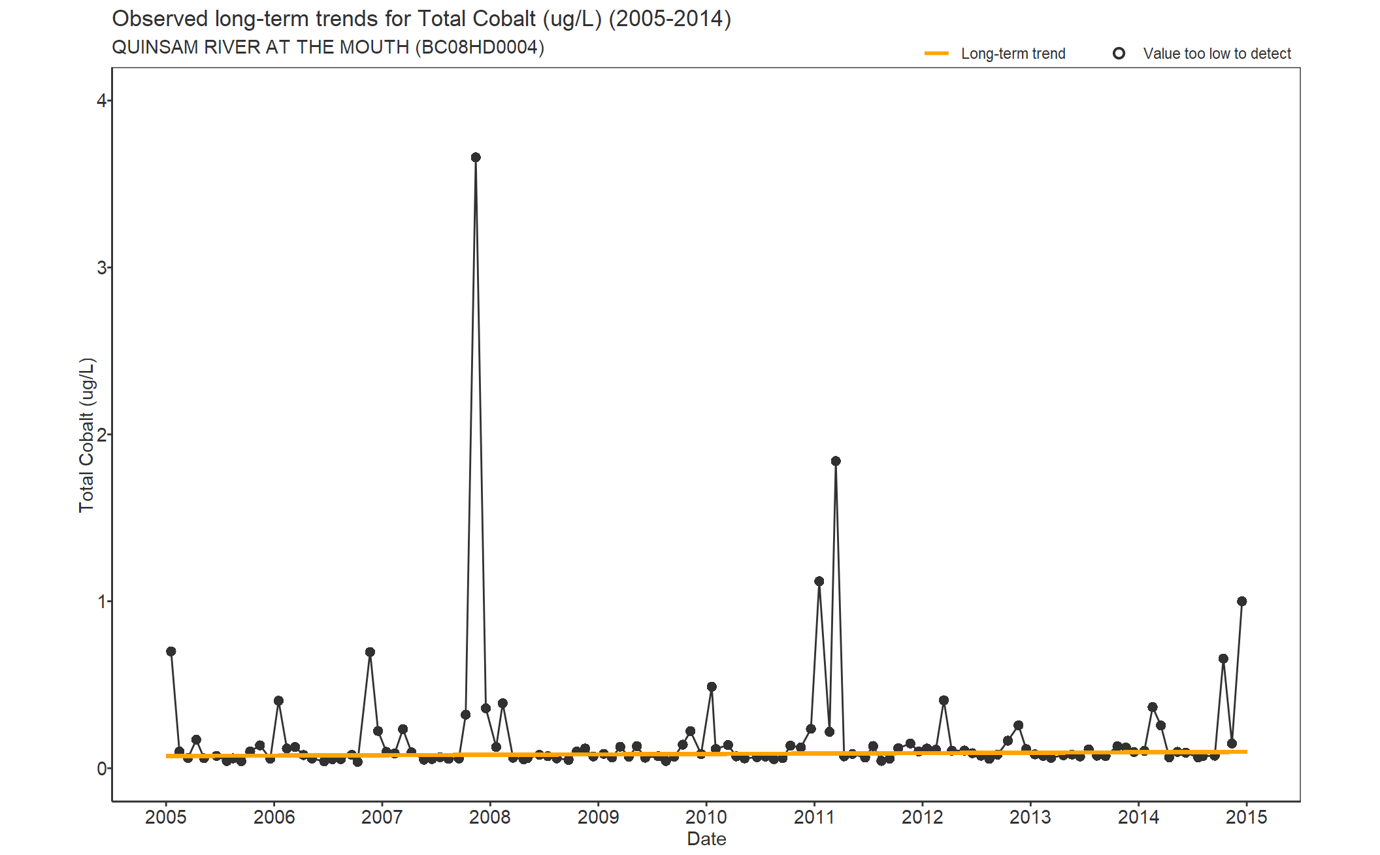Click the x-axis label 2008
Screen dimensions: 1380x855
(490, 817)
